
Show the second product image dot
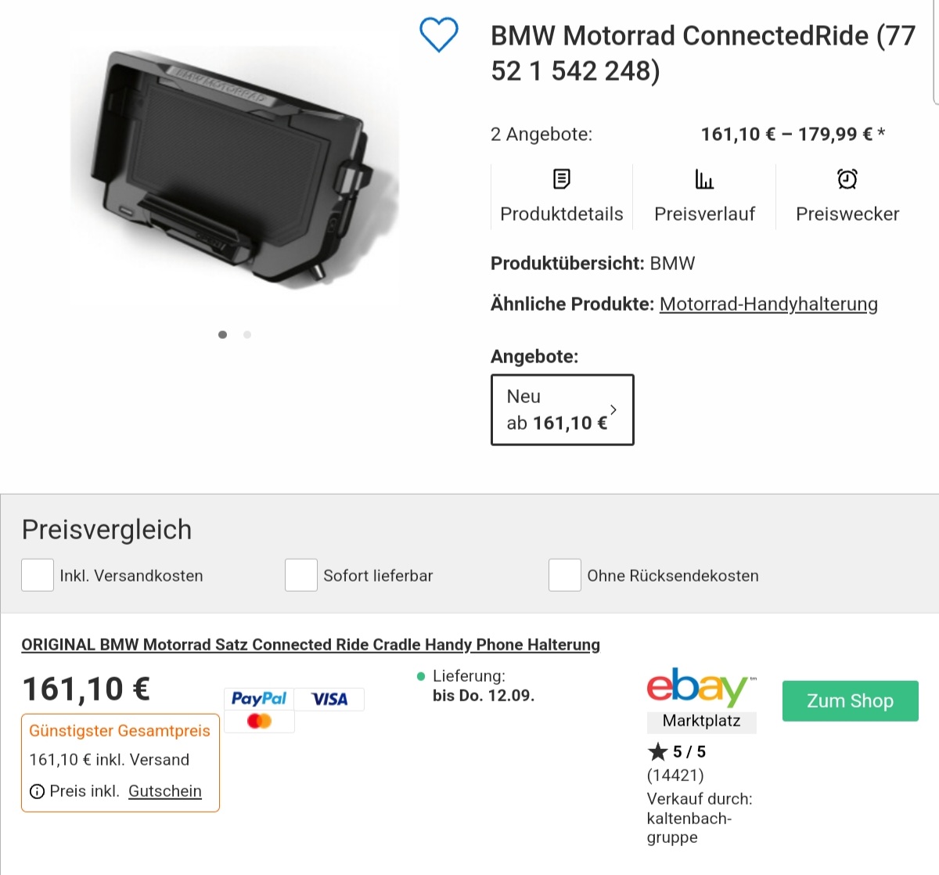click(247, 335)
